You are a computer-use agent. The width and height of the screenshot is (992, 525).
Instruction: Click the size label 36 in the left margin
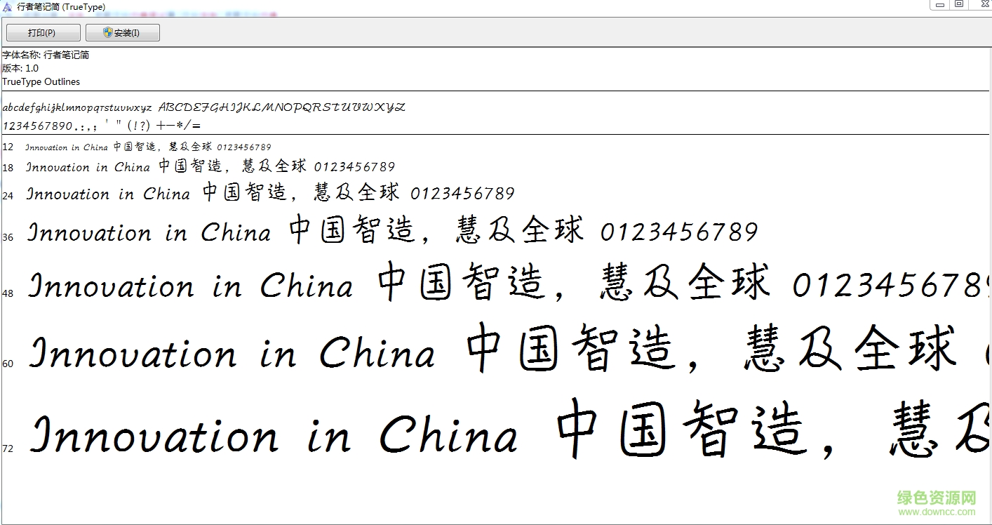[x=7, y=237]
